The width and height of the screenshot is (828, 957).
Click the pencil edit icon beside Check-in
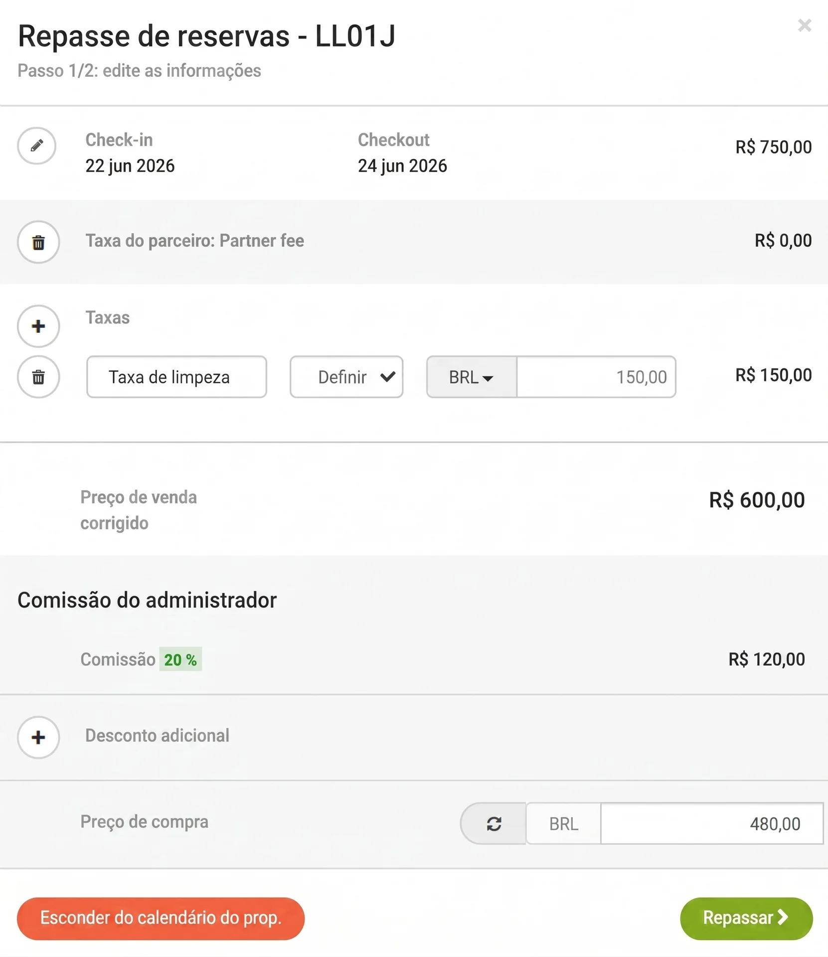pyautogui.click(x=37, y=146)
